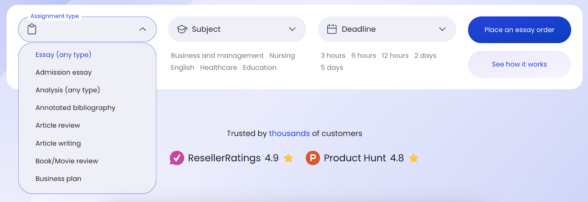588x202 pixels.
Task: Choose Business plan assignment type
Action: (x=58, y=179)
